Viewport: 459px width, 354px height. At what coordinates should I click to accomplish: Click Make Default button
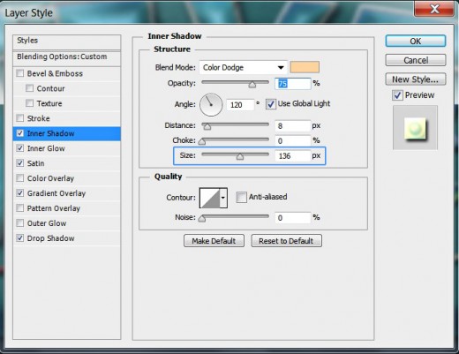click(214, 241)
